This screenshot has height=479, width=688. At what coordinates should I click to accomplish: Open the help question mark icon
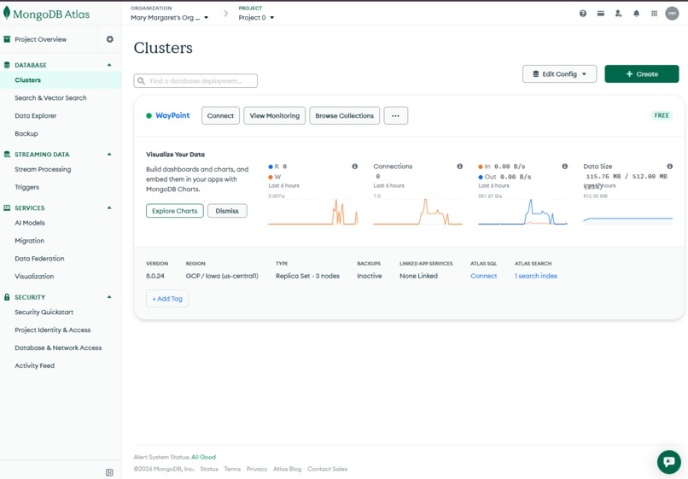[583, 14]
